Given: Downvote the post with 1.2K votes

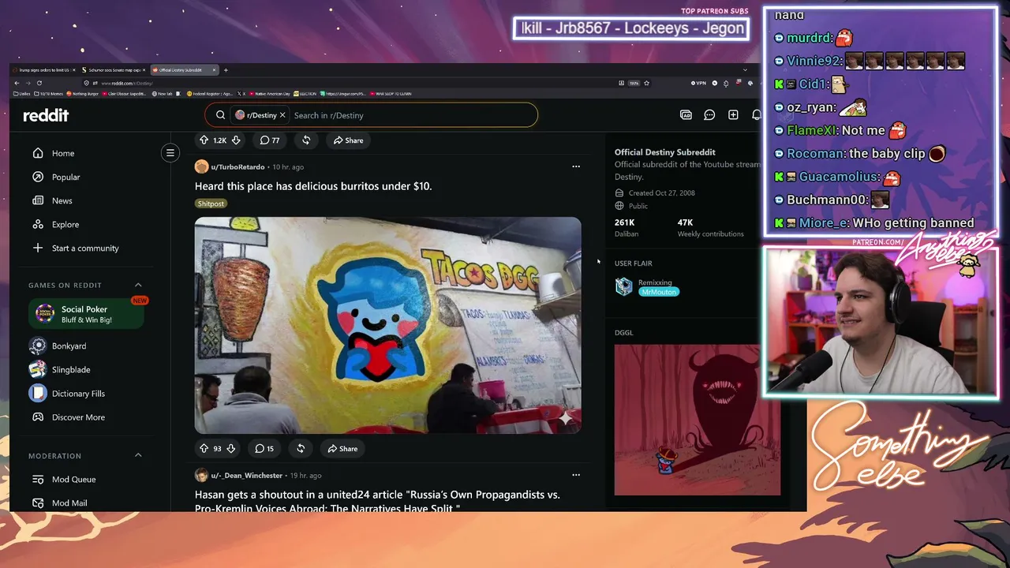Looking at the screenshot, I should tap(235, 140).
